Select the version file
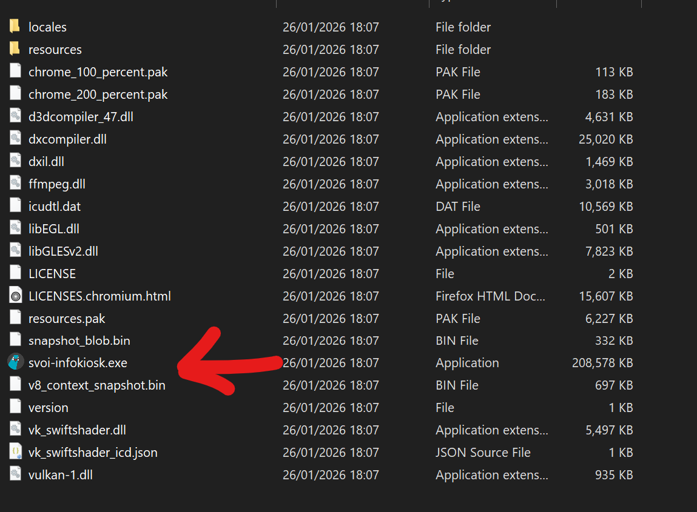Viewport: 697px width, 512px height. click(48, 408)
